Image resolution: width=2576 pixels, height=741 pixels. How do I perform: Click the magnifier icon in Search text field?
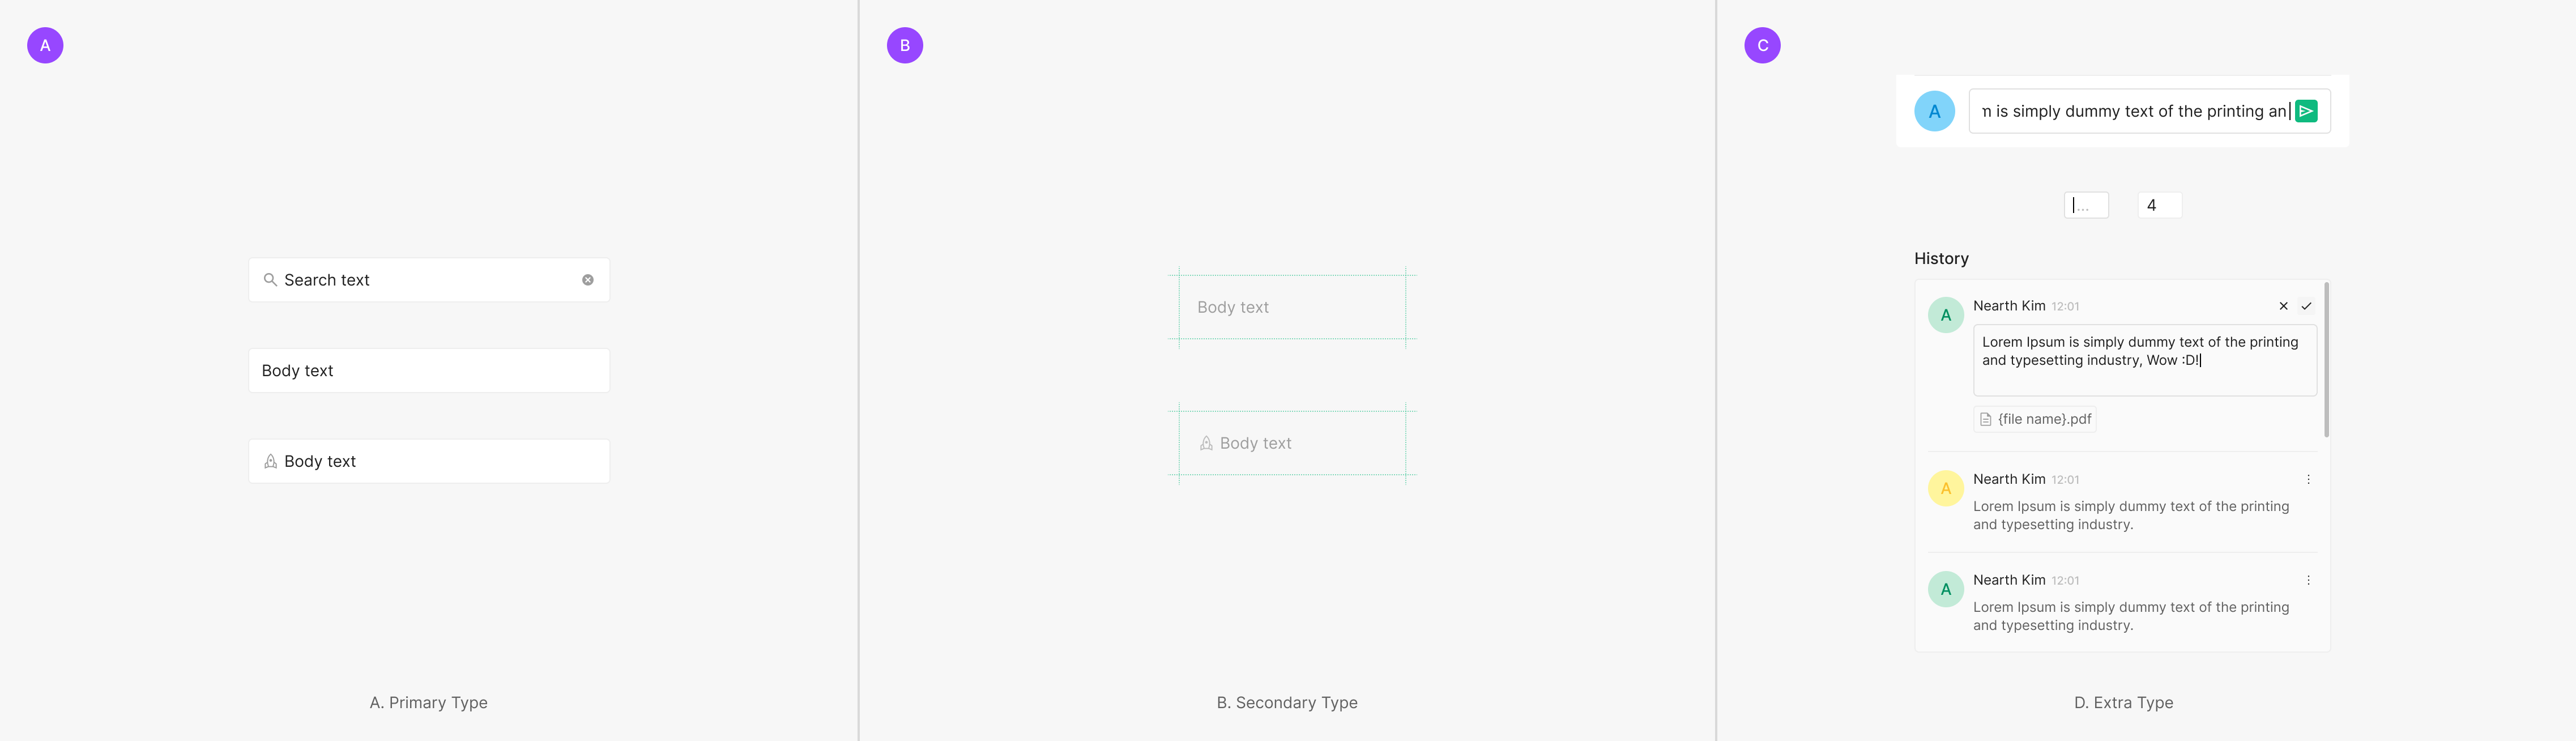click(x=270, y=280)
